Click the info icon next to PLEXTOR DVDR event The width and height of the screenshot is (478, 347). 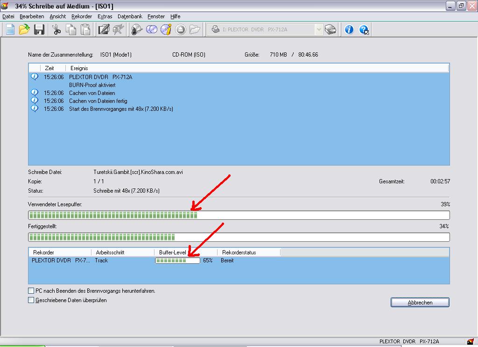pos(35,76)
